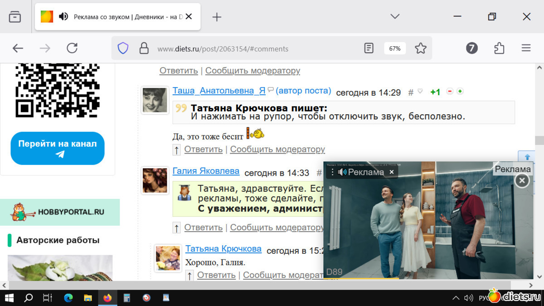Show hidden system tray icons
The image size is (544, 306).
[456, 298]
